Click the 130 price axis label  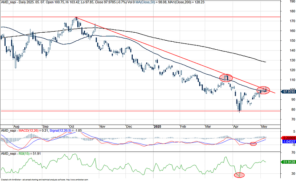tap(293, 60)
